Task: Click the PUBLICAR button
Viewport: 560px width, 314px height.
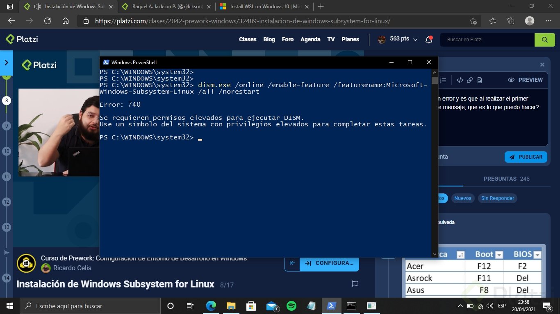Action: [526, 157]
